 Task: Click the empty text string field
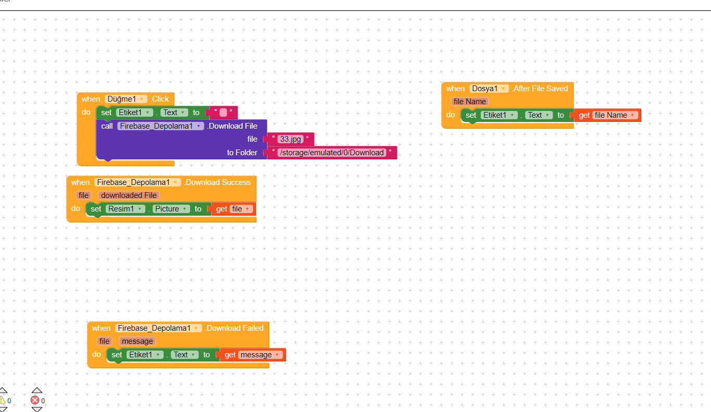pyautogui.click(x=223, y=113)
